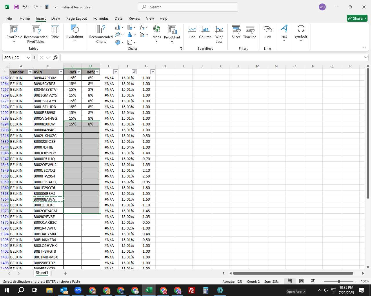Insert a line or area chart

coord(119,35)
